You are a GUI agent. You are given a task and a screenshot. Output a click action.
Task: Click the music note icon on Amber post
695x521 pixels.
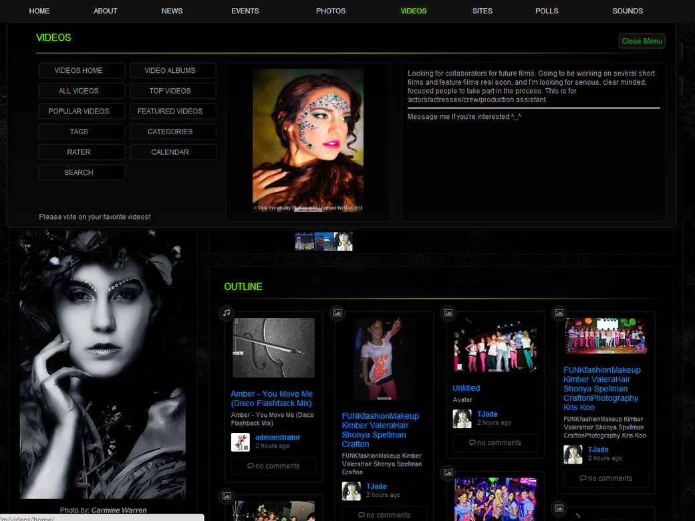tap(227, 313)
